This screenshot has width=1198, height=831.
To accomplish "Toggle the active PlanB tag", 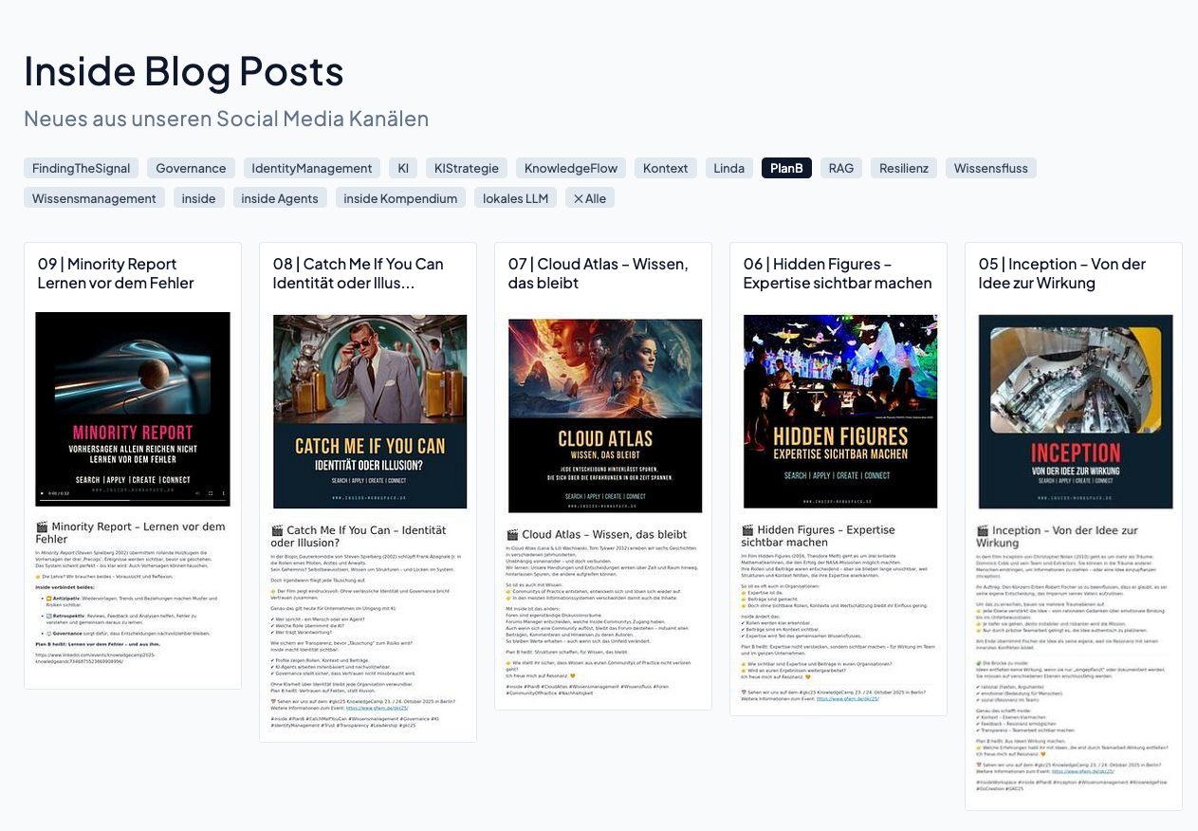I will [x=786, y=168].
